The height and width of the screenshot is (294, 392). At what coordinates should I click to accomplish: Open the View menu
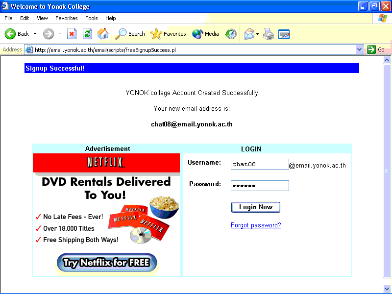42,18
